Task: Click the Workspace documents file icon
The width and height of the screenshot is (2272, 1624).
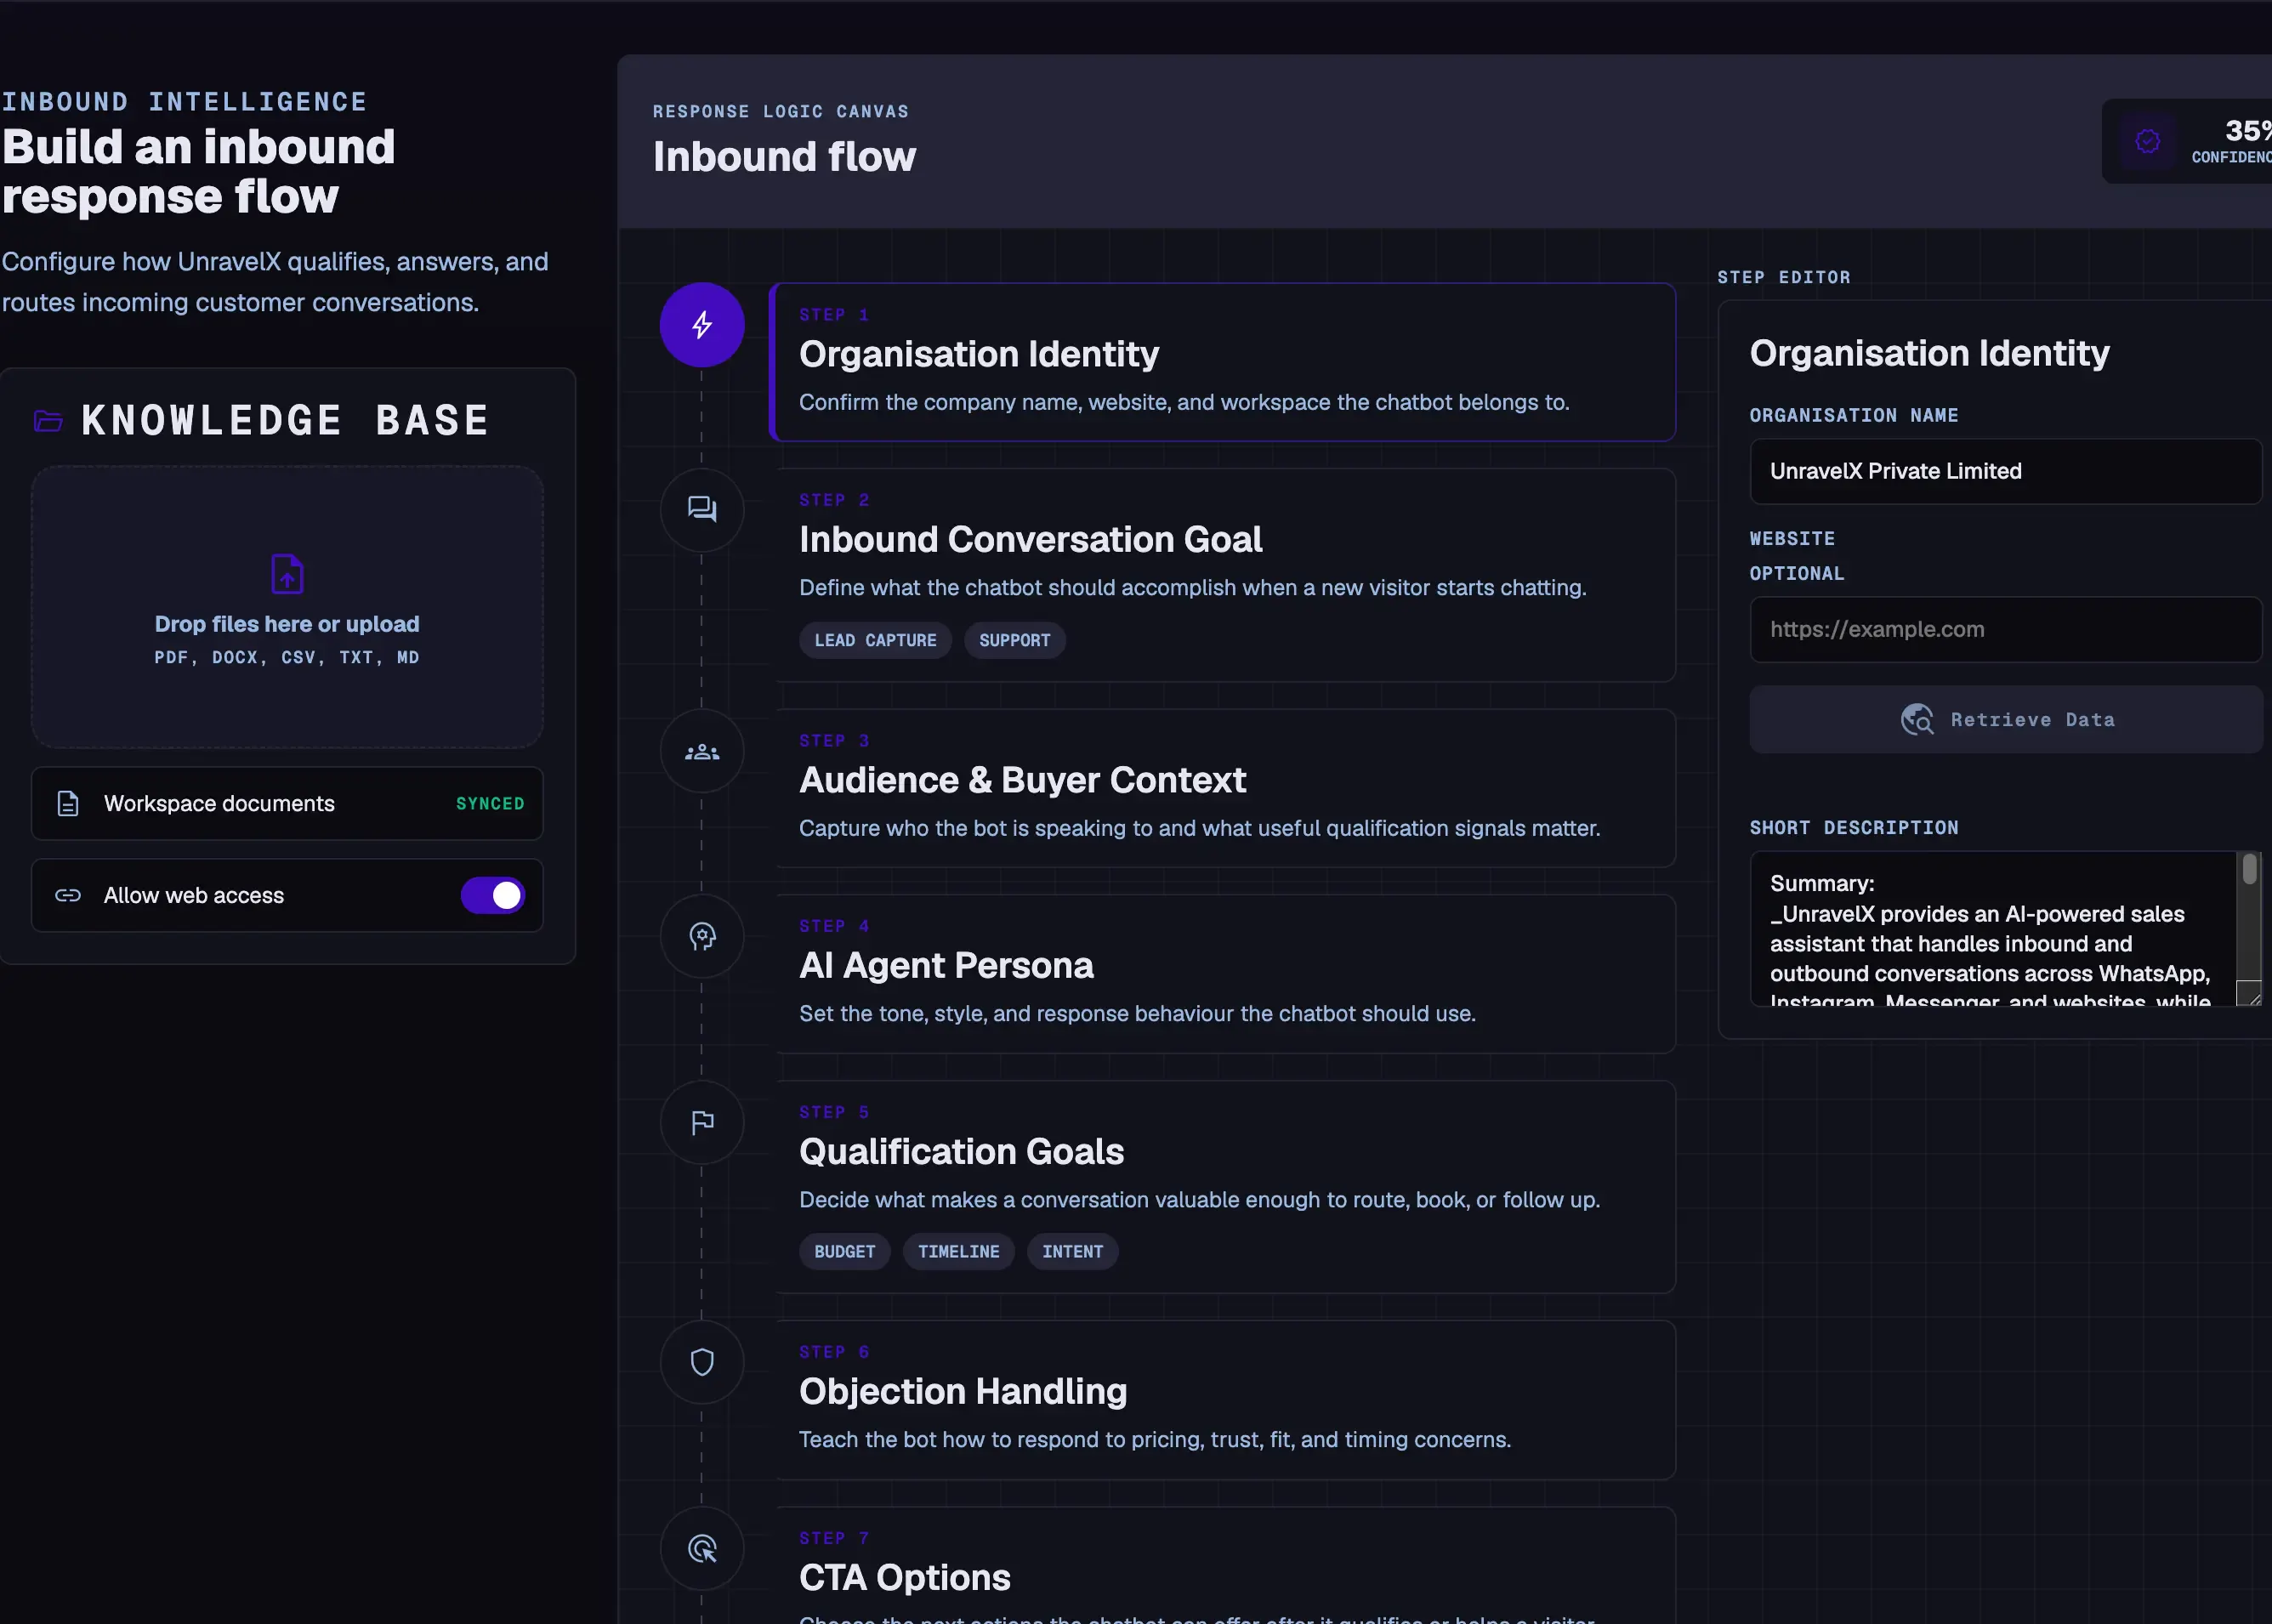Action: (x=68, y=804)
